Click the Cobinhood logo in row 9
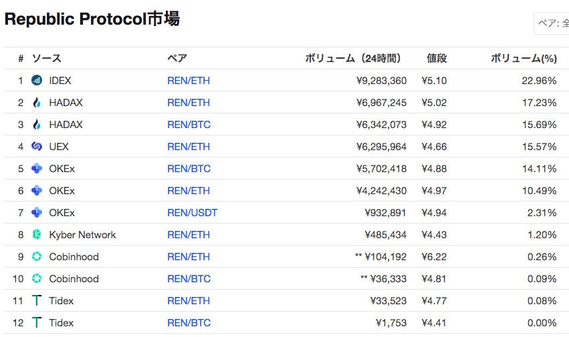Screen dimensions: 569x337 [37, 256]
